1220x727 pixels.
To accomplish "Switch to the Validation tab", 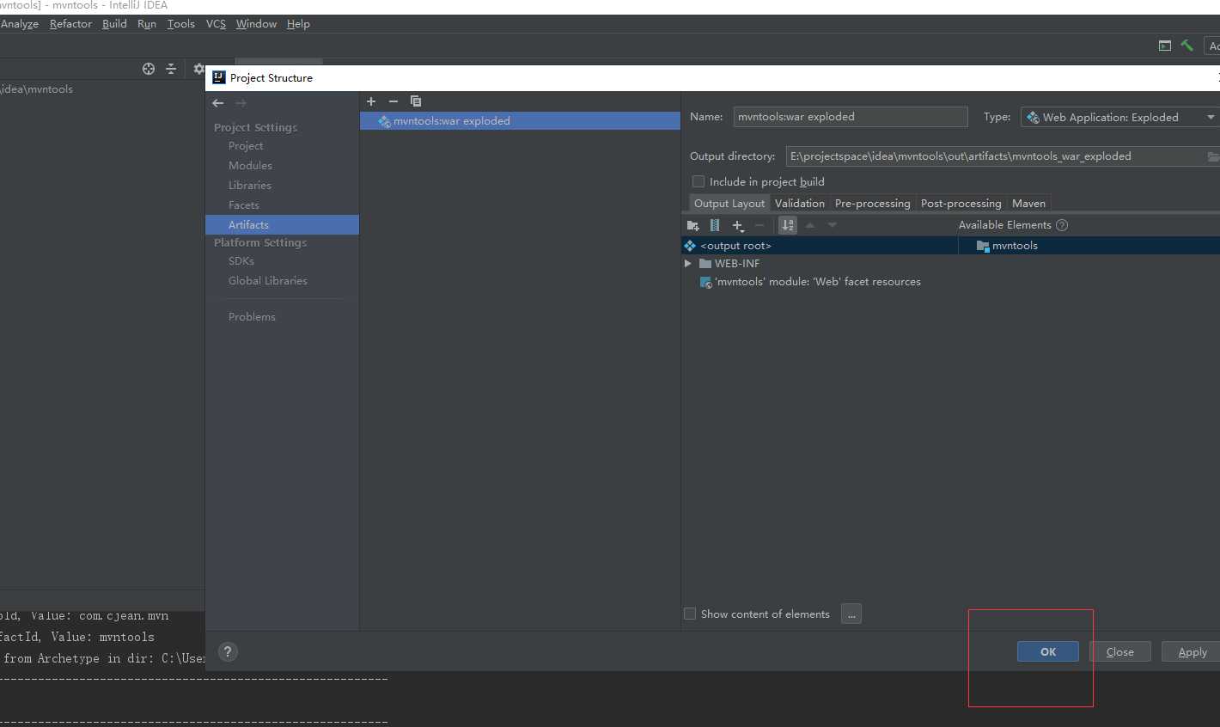I will [800, 204].
